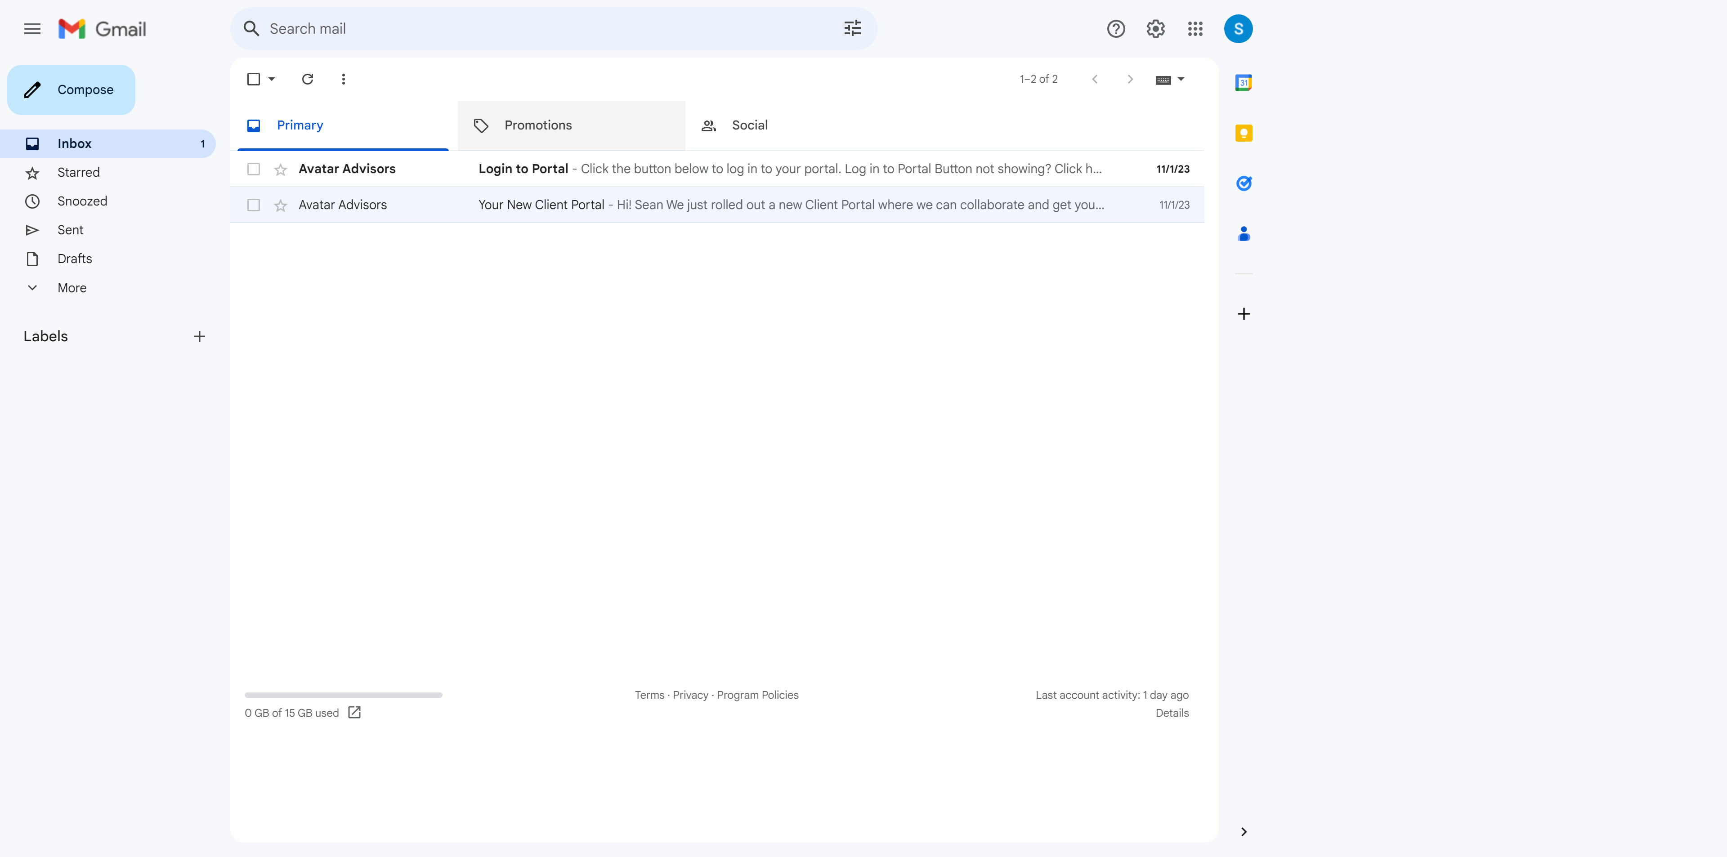Switch to the Social tab
The width and height of the screenshot is (1727, 857).
click(x=749, y=125)
